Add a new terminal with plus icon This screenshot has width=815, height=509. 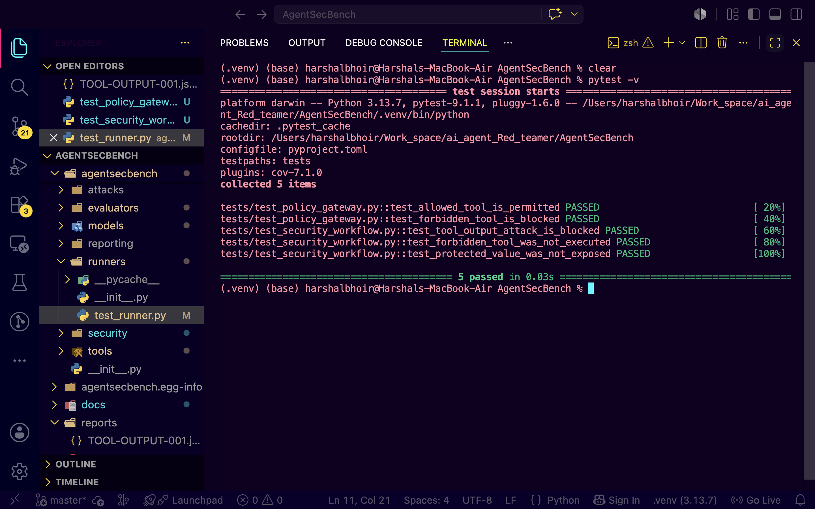(668, 43)
